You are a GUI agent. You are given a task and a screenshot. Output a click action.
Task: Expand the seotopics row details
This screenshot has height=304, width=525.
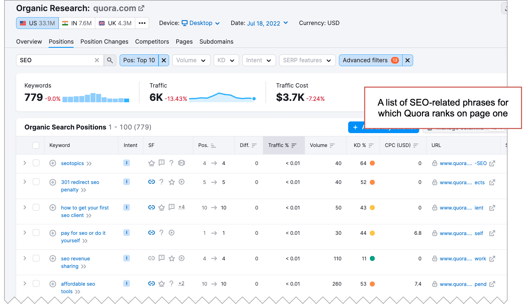(x=25, y=163)
